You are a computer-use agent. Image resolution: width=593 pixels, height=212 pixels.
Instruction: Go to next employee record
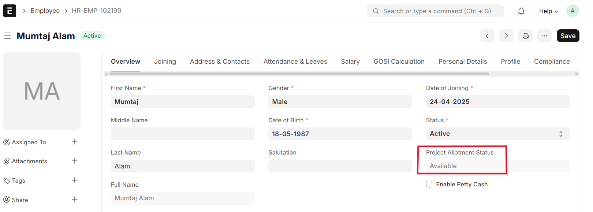(506, 36)
